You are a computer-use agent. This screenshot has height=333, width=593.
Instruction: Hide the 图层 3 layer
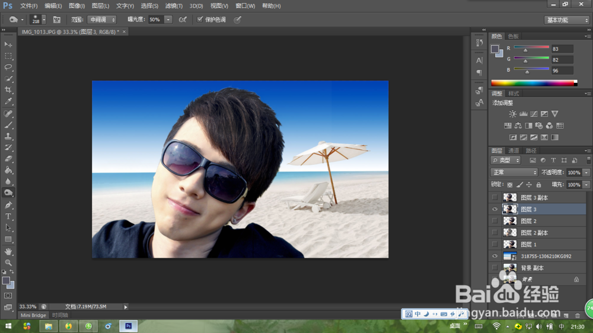[x=495, y=209]
